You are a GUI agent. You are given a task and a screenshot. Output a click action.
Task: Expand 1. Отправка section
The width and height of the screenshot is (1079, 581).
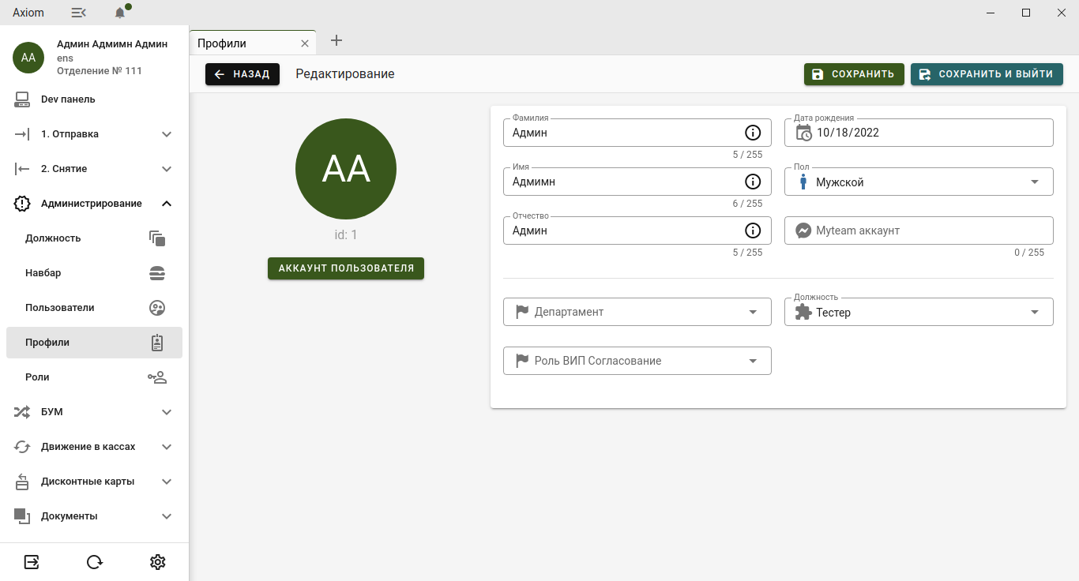click(x=94, y=134)
